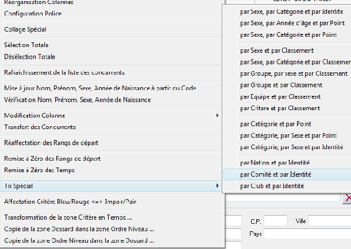Image resolution: width=351 pixels, height=249 pixels.
Task: Sort 'par Club et par Identité'
Action: (x=272, y=186)
